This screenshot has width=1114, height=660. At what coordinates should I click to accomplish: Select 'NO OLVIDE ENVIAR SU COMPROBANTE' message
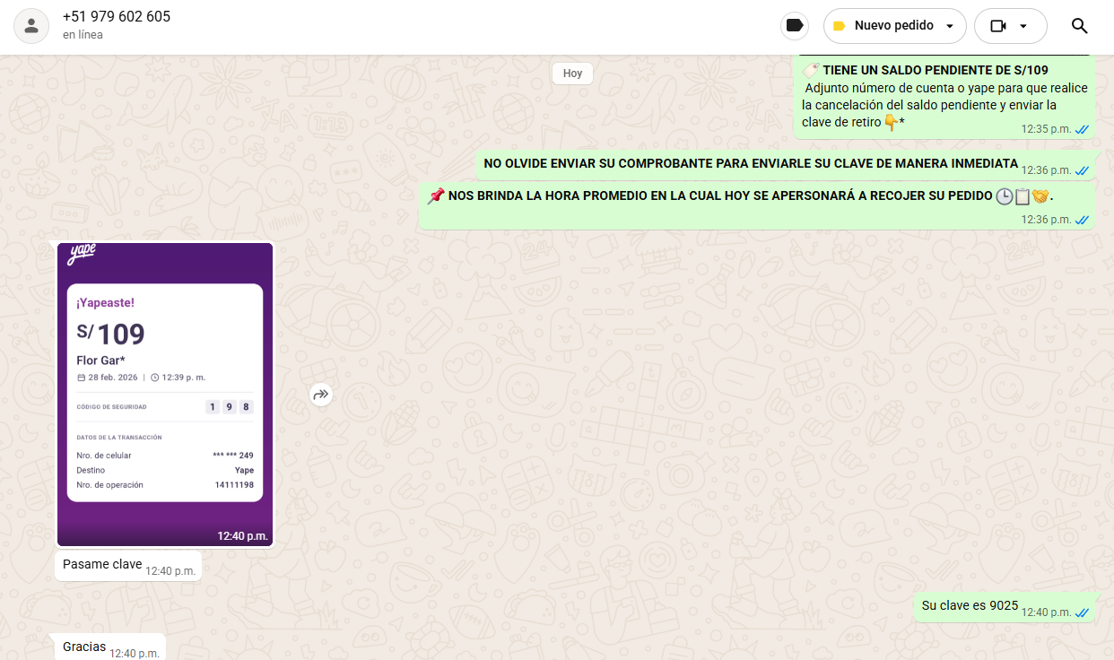point(750,163)
